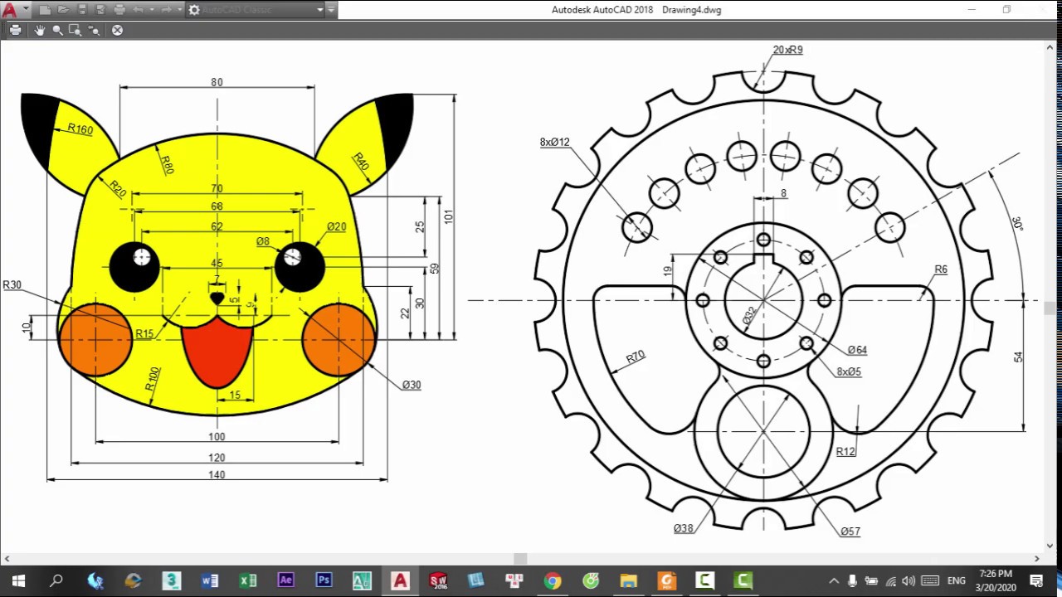
Task: Open the Windows Start menu
Action: (x=18, y=580)
